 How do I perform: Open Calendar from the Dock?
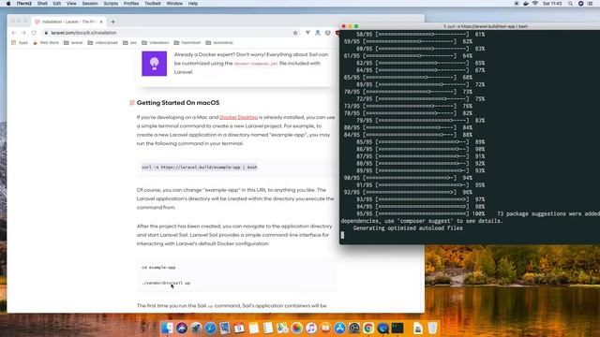(239, 328)
